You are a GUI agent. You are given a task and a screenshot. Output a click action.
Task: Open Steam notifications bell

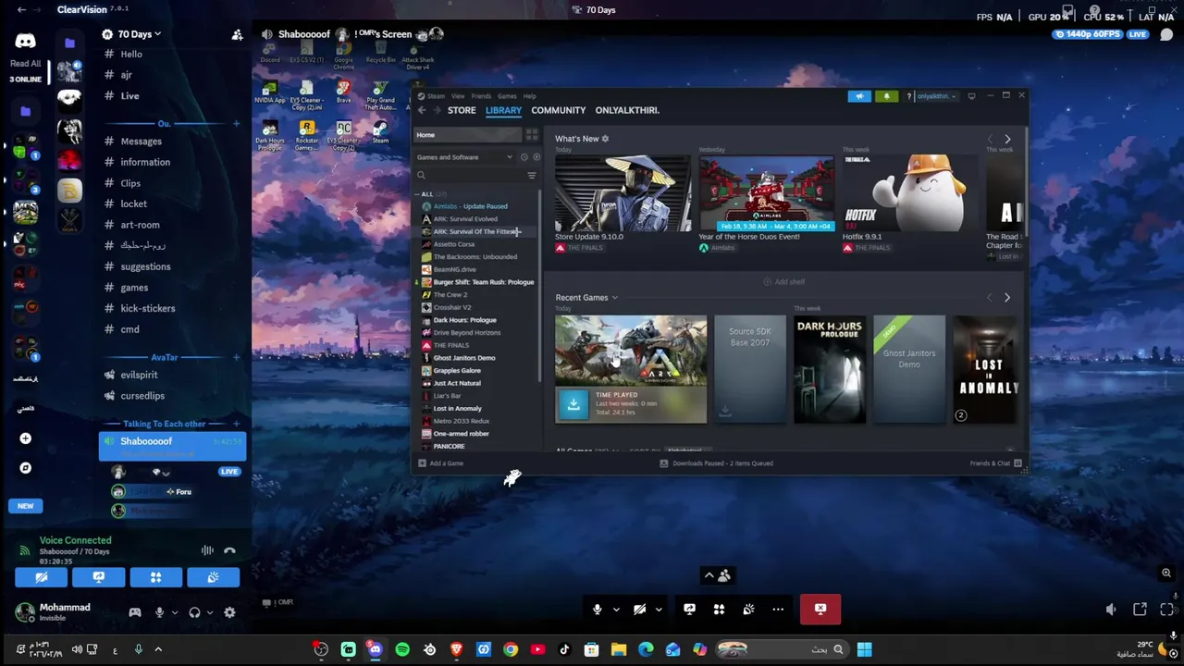(x=886, y=96)
